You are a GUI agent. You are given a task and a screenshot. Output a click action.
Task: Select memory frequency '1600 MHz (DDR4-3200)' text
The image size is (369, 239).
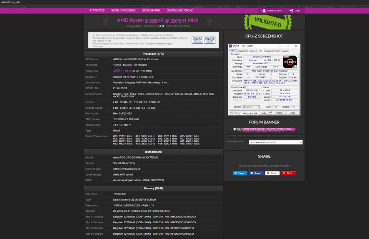click(133, 205)
